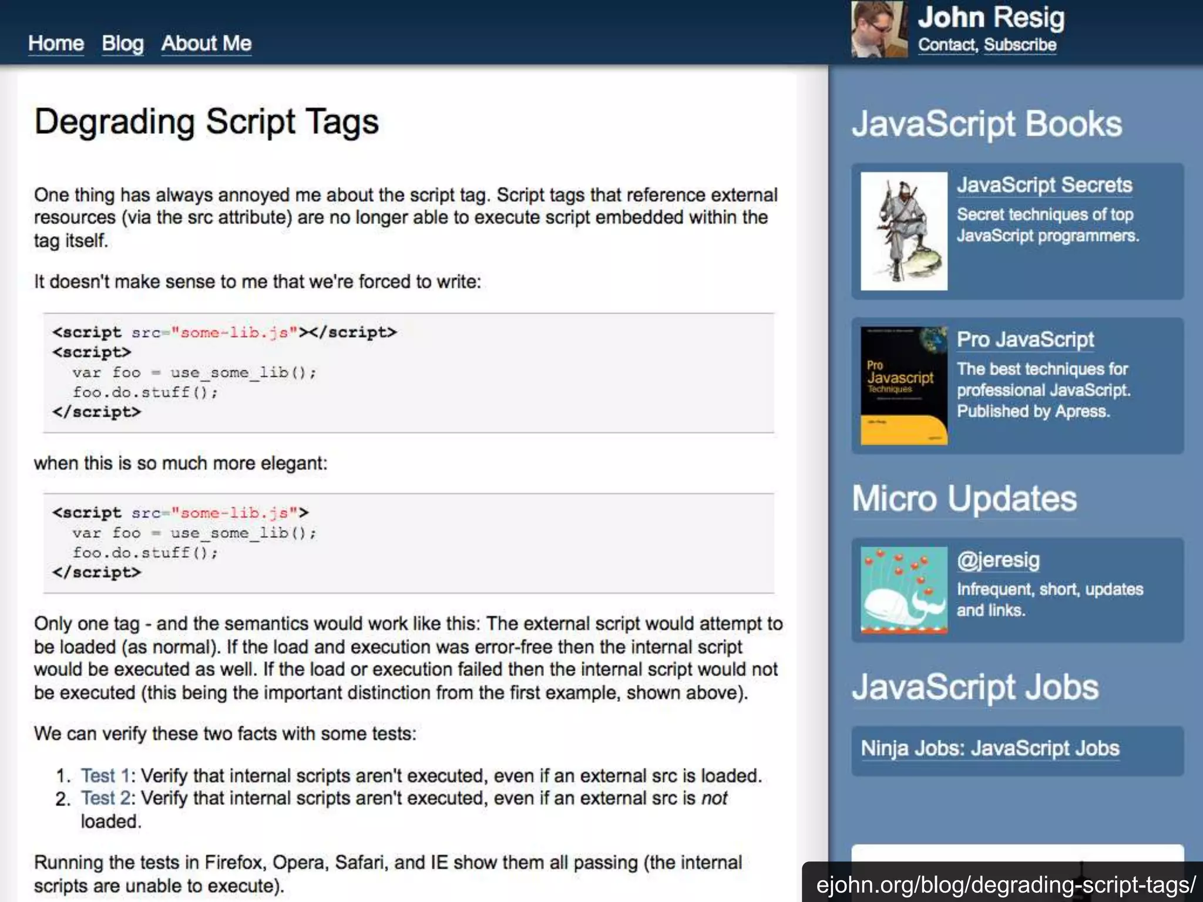Click 'Published by Apress' description text
The image size is (1203, 902).
pos(1033,411)
